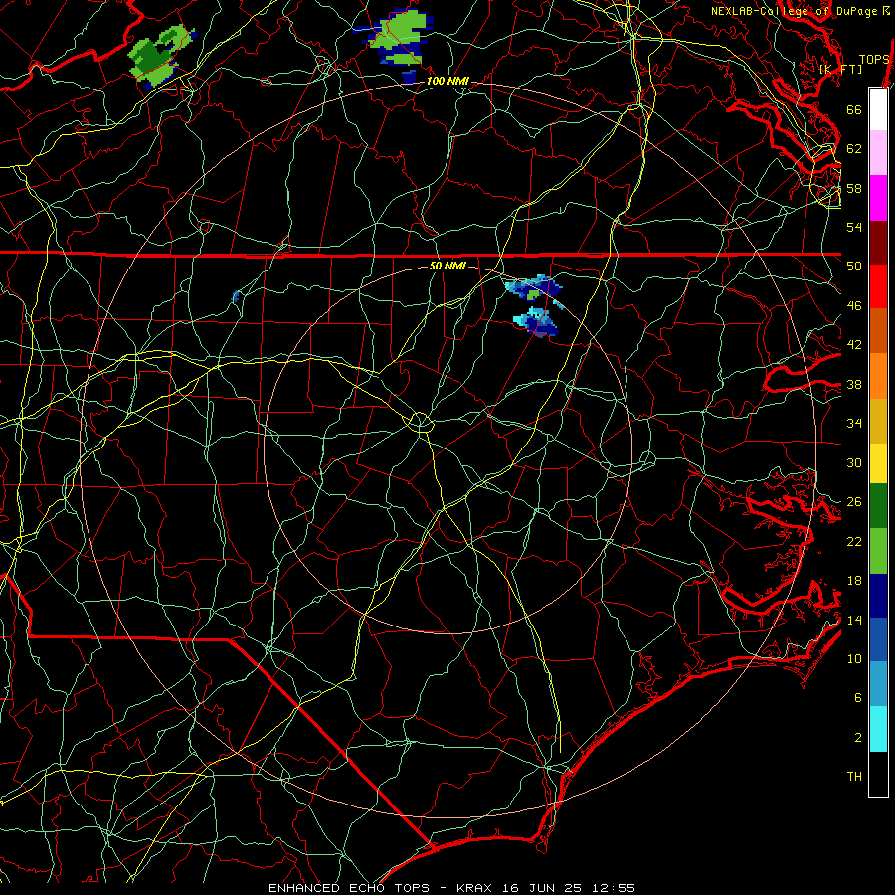Screen dimensions: 895x895
Task: Click the '2' legend value
Action: coord(858,738)
